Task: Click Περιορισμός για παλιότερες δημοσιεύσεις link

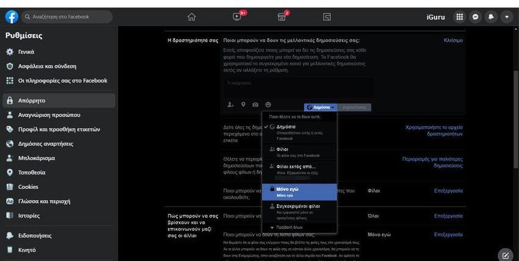Action: 432,162
